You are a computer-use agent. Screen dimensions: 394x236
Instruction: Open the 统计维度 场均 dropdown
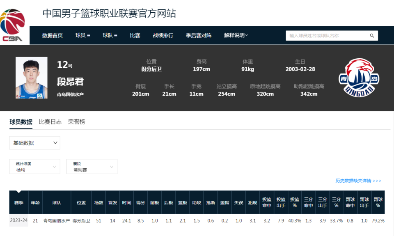click(x=34, y=166)
